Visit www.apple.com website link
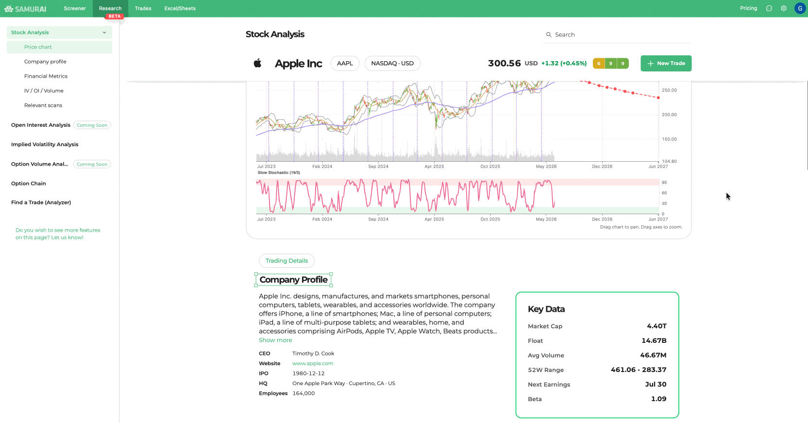The height and width of the screenshot is (423, 808). (x=313, y=363)
